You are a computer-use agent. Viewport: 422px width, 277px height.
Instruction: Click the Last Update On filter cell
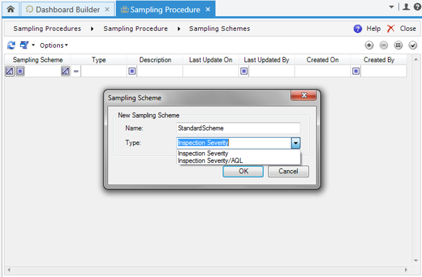tap(211, 72)
